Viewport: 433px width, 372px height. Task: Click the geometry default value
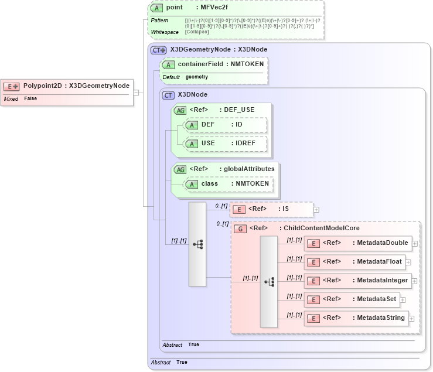[x=197, y=77]
